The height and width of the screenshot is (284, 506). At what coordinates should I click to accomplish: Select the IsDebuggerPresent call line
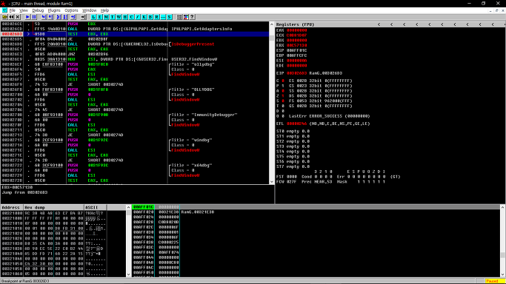(135, 44)
